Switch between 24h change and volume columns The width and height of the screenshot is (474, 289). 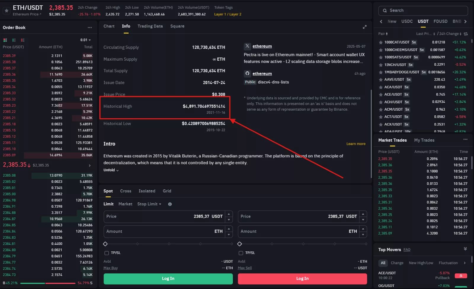point(466,34)
